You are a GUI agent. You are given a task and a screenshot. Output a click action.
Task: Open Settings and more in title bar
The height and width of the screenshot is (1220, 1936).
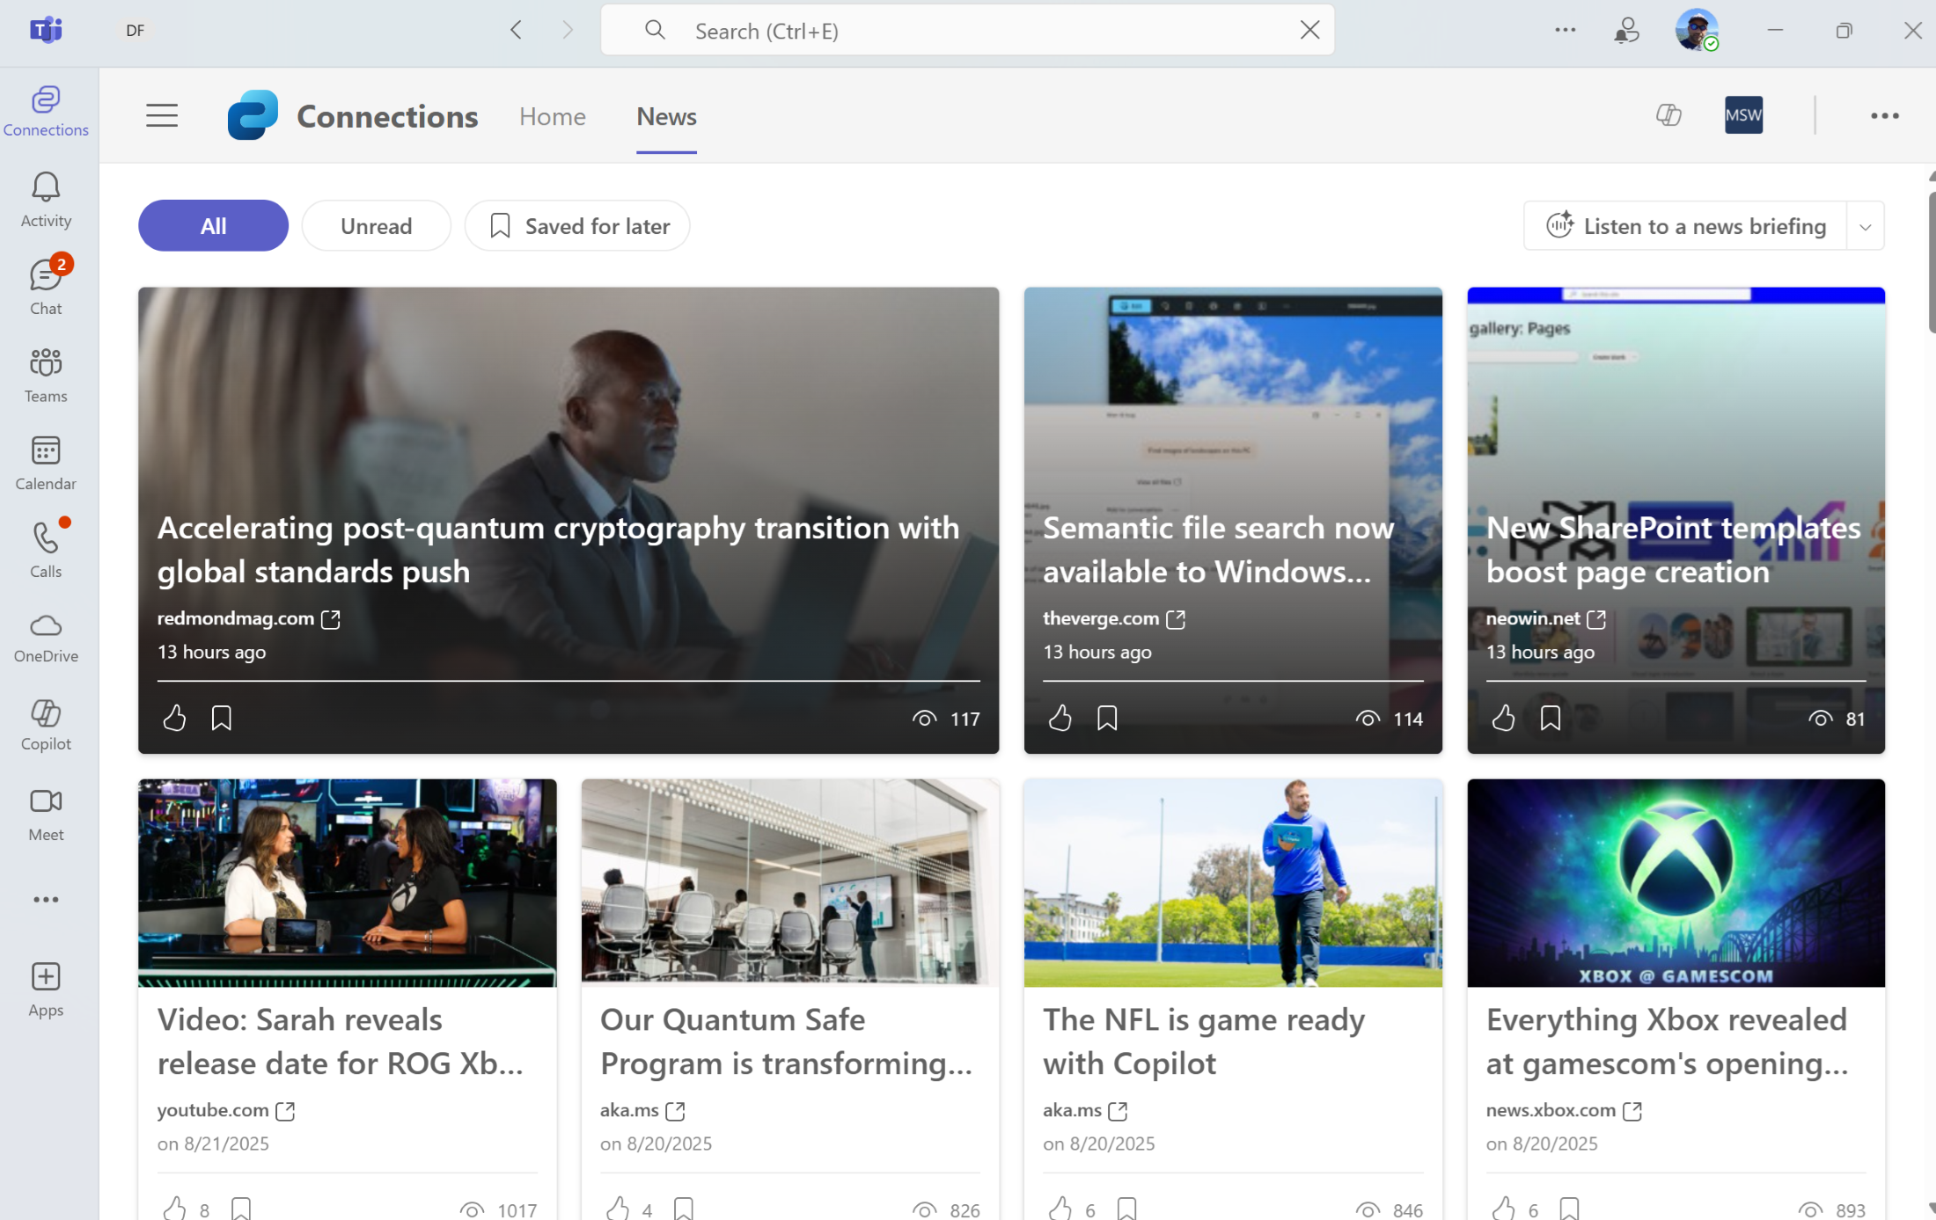[1565, 30]
